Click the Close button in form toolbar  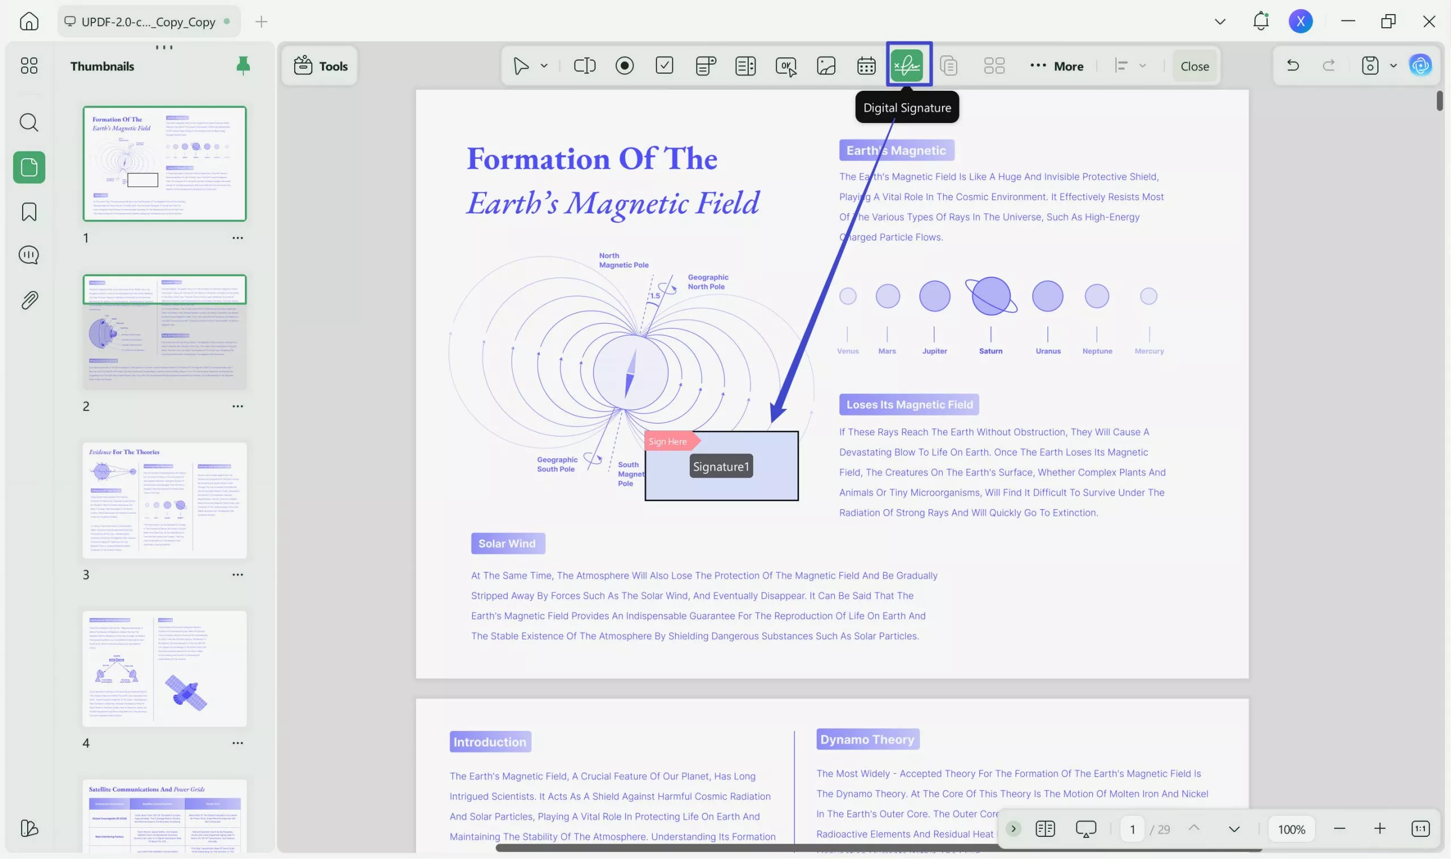1194,66
